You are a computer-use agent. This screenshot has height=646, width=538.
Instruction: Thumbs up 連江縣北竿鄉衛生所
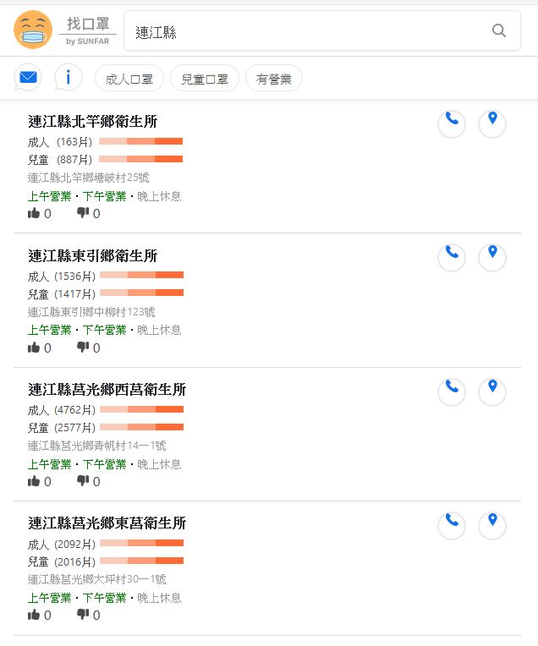coord(34,213)
